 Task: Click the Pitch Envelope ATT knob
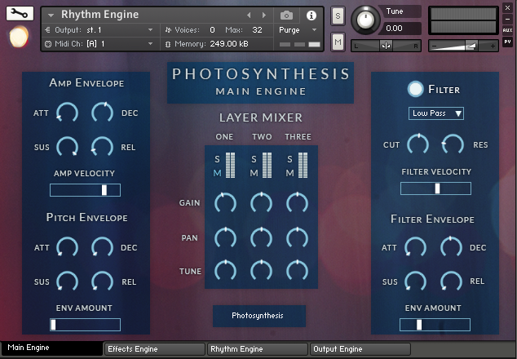click(x=67, y=247)
